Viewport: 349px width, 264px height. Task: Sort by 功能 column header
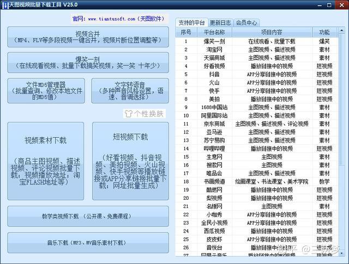pos(324,32)
